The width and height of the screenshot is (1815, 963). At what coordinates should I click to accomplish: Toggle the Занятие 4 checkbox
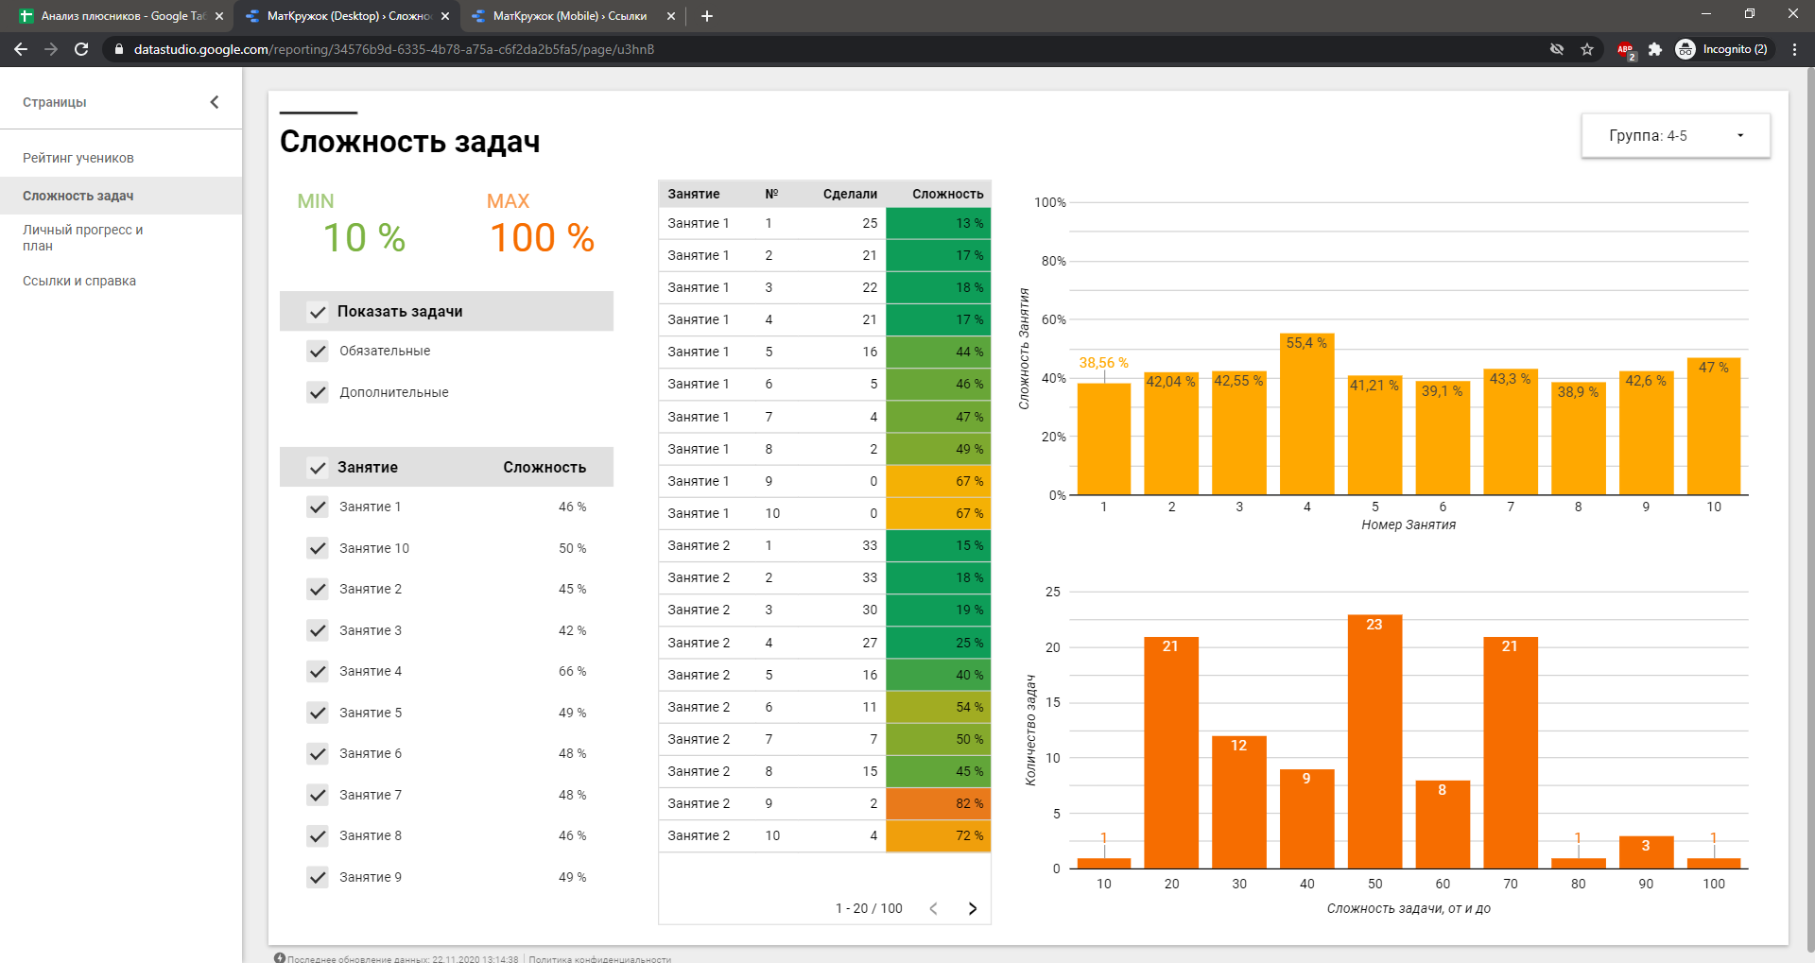point(318,671)
